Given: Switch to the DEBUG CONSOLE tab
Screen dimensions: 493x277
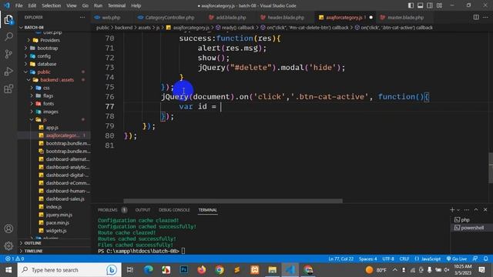Looking at the screenshot, I should (174, 210).
